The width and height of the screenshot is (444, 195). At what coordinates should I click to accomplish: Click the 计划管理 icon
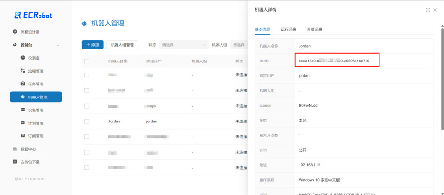tap(23, 123)
